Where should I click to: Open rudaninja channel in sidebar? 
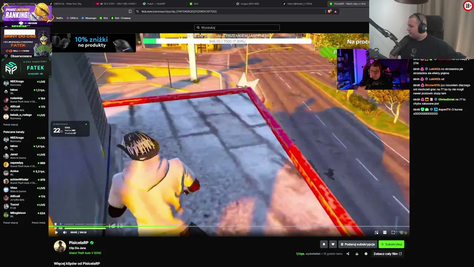[24, 100]
